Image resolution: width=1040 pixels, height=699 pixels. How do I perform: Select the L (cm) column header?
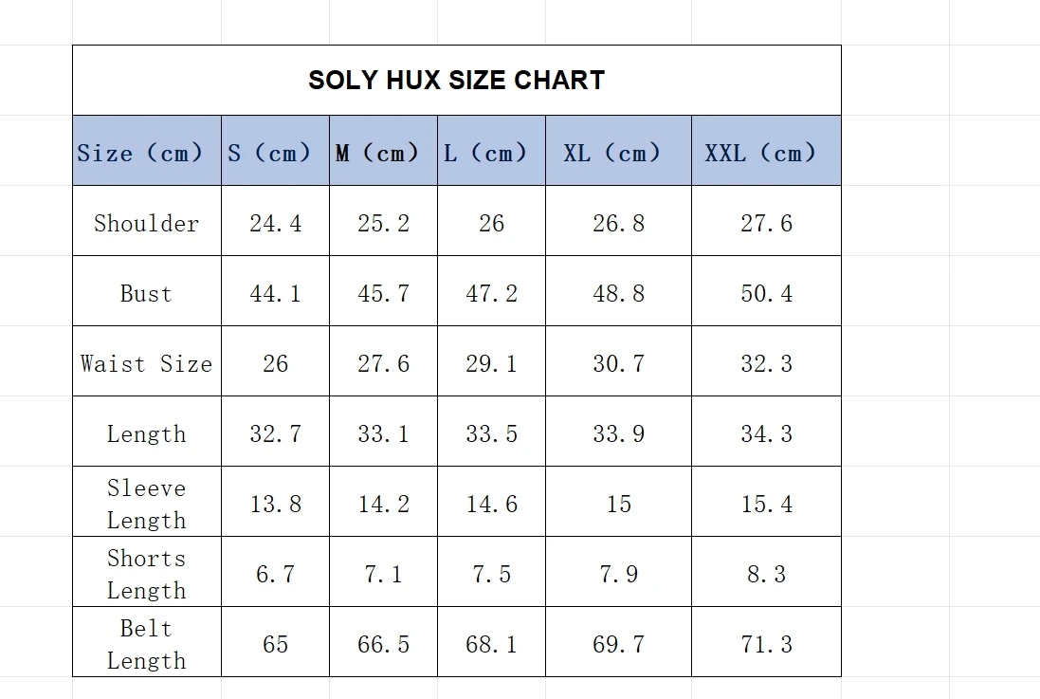click(491, 152)
